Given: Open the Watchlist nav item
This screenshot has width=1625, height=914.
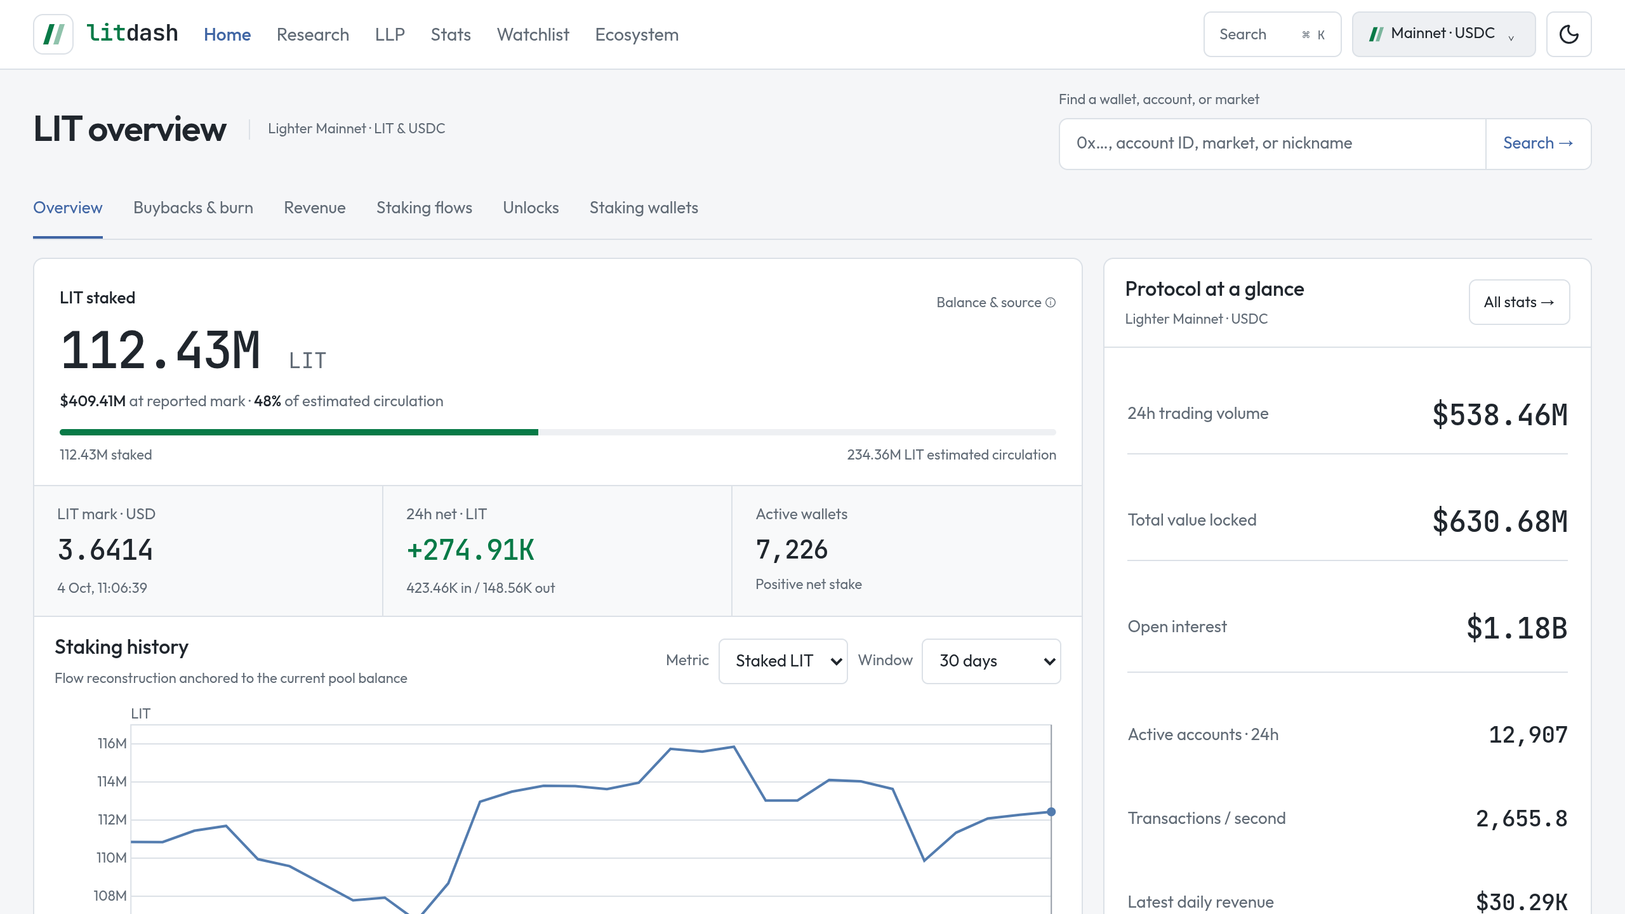Looking at the screenshot, I should (x=533, y=34).
